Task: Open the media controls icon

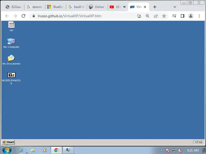Action: tap(174, 16)
